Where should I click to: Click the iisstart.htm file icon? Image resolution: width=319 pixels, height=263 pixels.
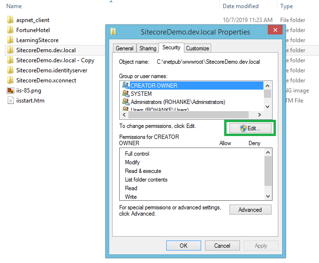[x=11, y=101]
